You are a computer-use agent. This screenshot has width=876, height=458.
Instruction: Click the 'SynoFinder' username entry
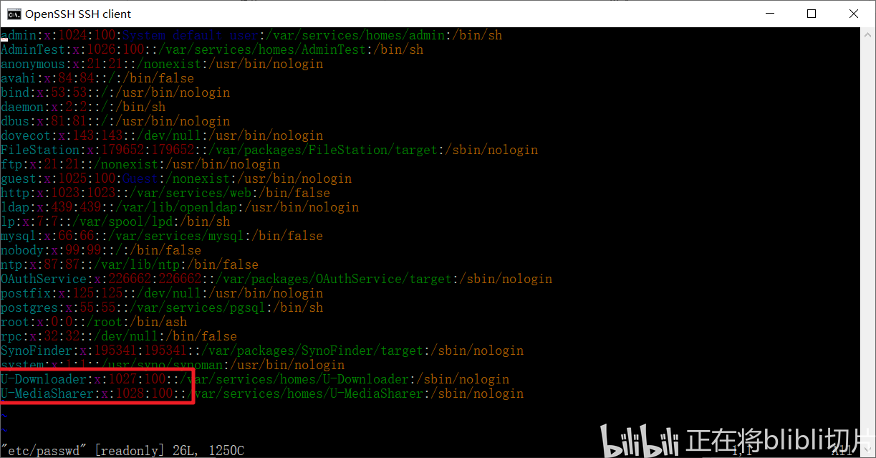(x=36, y=350)
